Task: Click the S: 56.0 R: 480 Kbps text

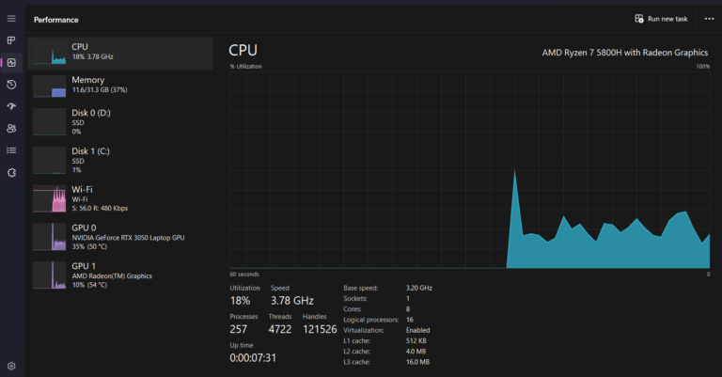Action: coord(100,208)
